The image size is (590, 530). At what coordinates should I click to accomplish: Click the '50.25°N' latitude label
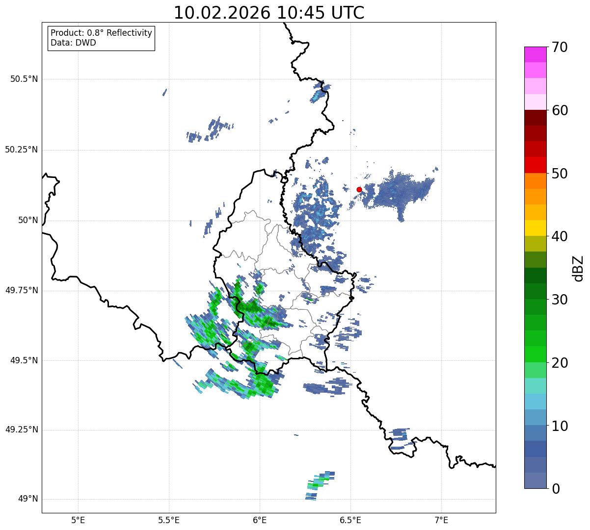coord(21,150)
